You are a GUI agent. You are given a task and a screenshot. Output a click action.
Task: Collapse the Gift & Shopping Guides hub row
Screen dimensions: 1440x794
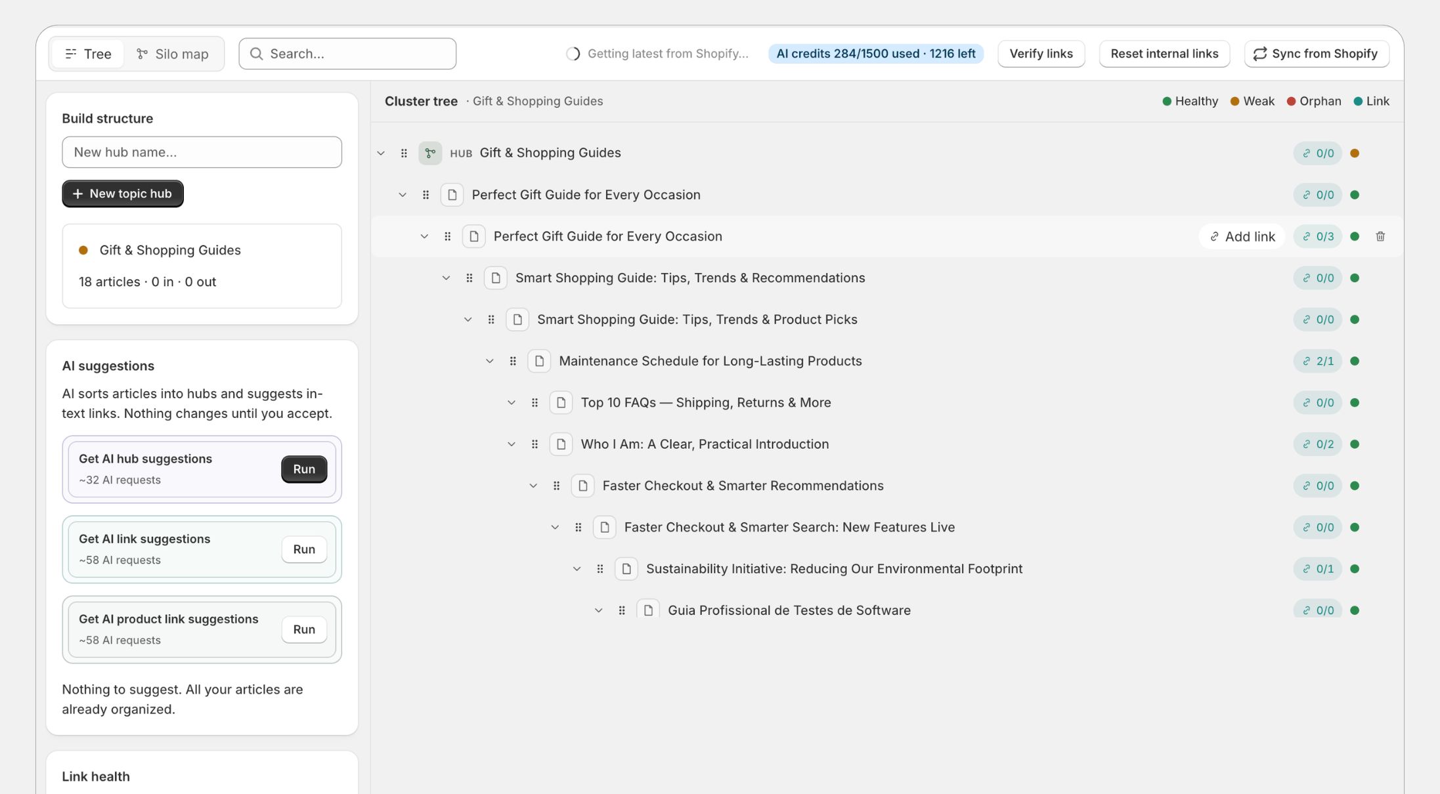(x=381, y=153)
